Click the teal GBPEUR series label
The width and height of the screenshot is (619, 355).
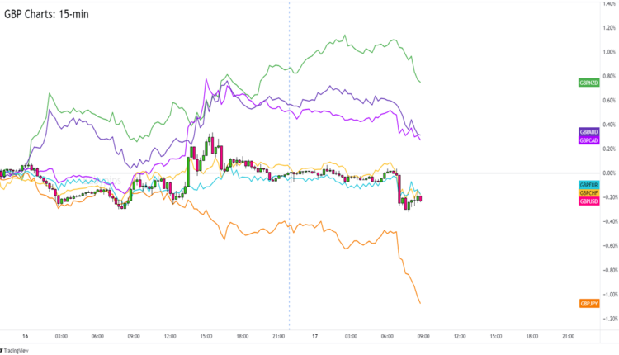(x=589, y=184)
